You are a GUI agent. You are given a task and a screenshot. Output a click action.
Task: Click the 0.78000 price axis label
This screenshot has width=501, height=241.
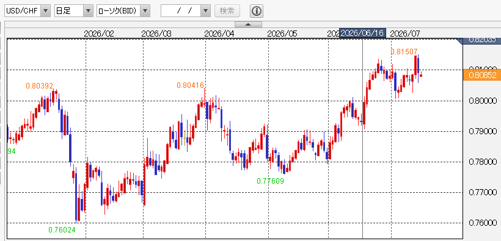pyautogui.click(x=483, y=162)
